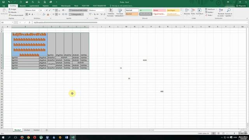Click the Word icon in the taskbar
This screenshot has height=140, width=249.
(x=67, y=137)
